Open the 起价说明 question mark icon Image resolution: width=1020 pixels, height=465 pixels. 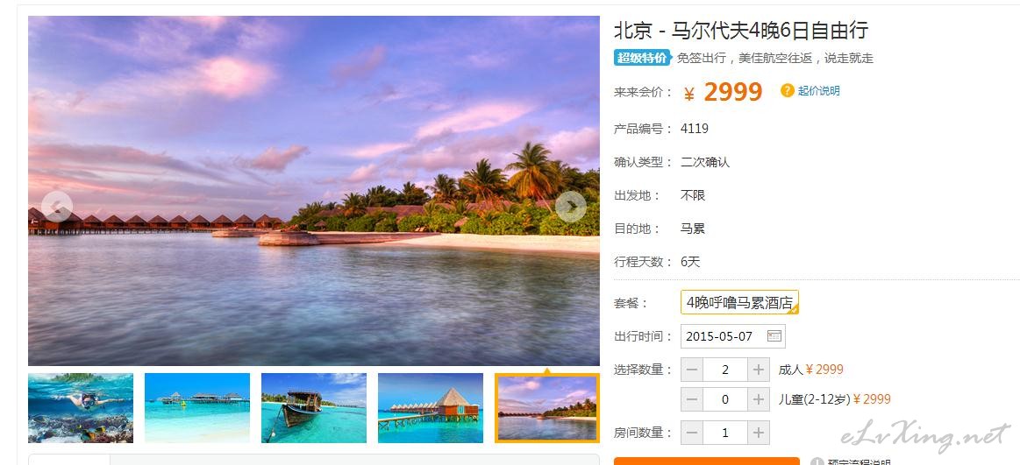pos(787,90)
